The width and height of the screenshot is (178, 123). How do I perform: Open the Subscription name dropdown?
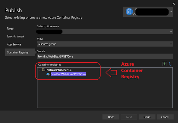point(105,32)
